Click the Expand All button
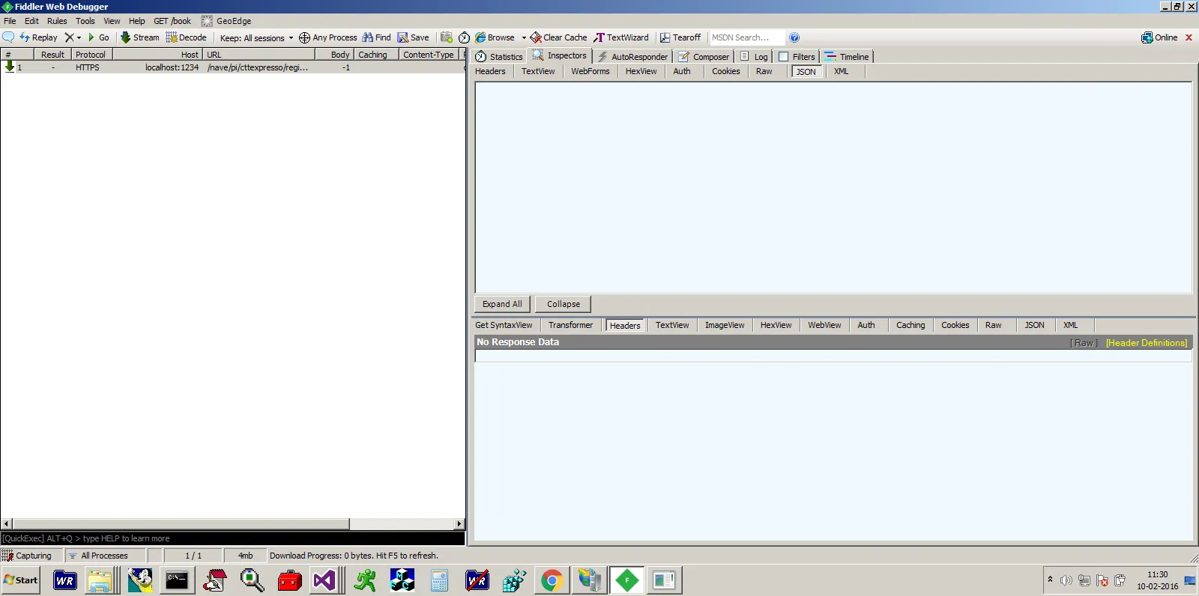This screenshot has width=1199, height=596. pyautogui.click(x=502, y=304)
